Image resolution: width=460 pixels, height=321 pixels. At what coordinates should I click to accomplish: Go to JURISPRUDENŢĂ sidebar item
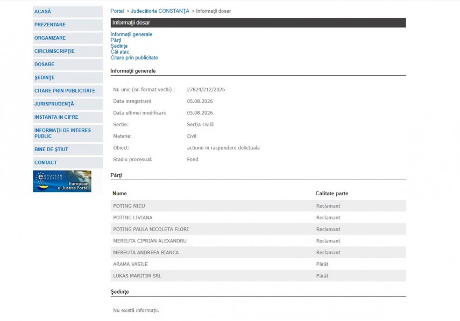tap(68, 104)
